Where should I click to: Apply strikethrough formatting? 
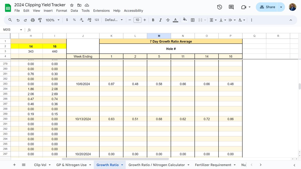coord(168,20)
